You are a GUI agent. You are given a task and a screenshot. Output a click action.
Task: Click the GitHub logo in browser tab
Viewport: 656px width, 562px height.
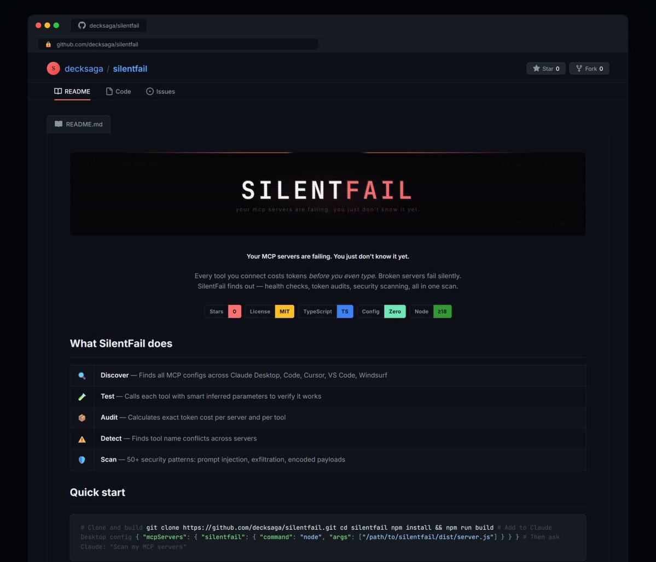[x=82, y=26]
